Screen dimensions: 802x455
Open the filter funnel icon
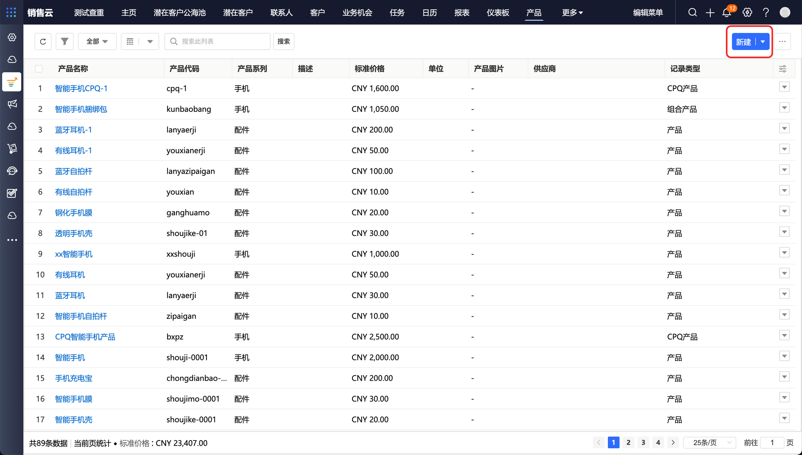click(65, 41)
